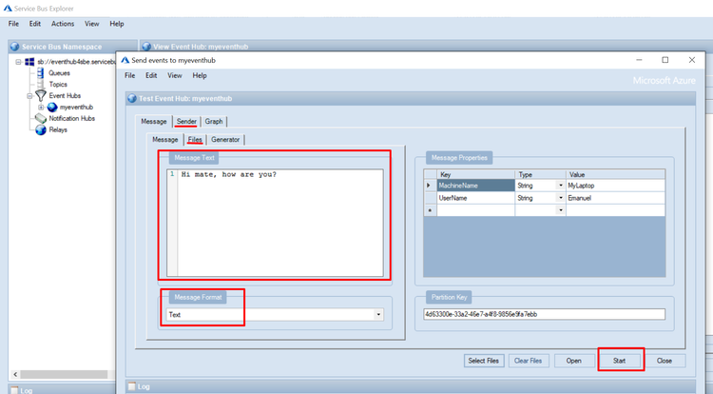Click the Service Bus Explorer title bar logo
713x394 pixels.
(8, 9)
